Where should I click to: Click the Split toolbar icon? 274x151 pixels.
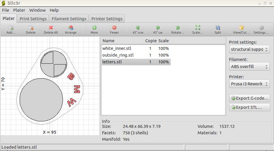pos(218,28)
